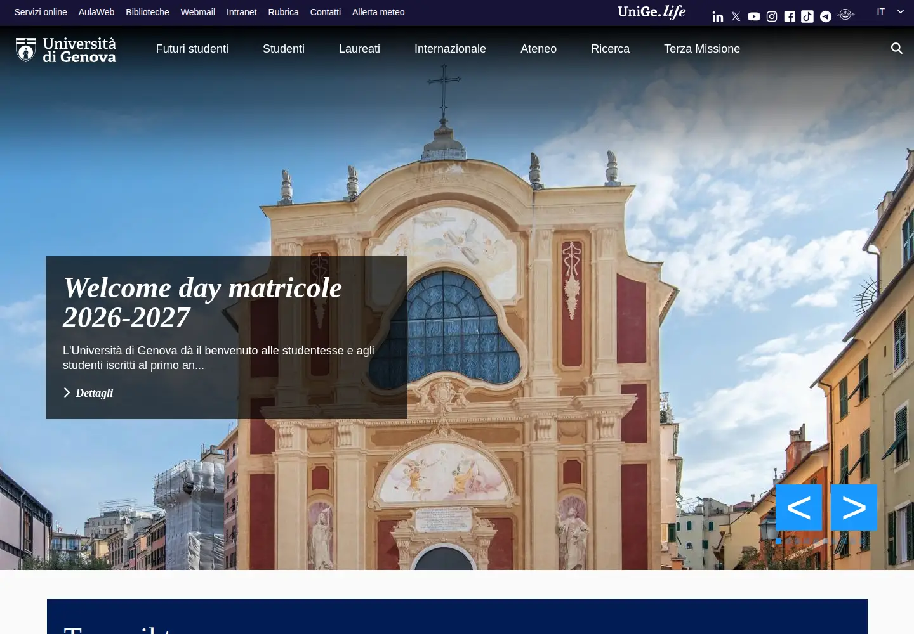Open the Telegram social icon

click(x=826, y=16)
